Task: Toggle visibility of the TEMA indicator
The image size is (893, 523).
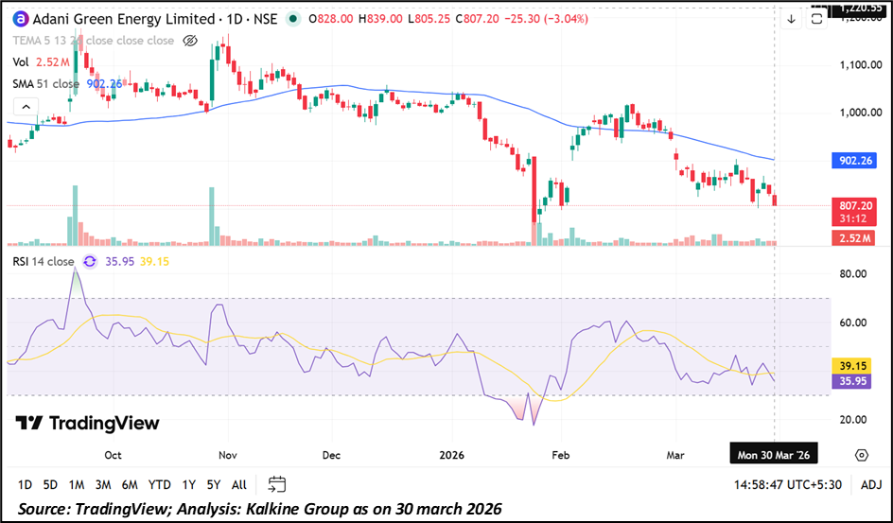Action: tap(189, 41)
